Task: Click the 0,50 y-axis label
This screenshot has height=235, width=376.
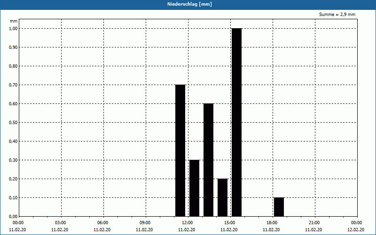Action: pyautogui.click(x=13, y=123)
